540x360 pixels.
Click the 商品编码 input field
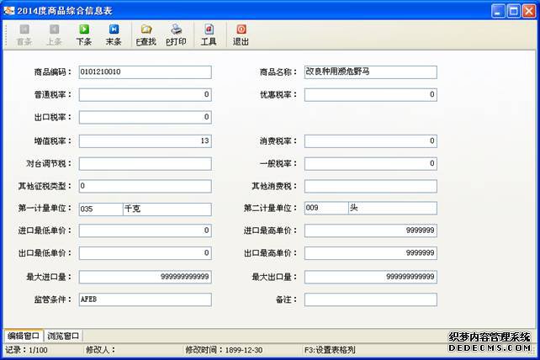click(x=144, y=72)
